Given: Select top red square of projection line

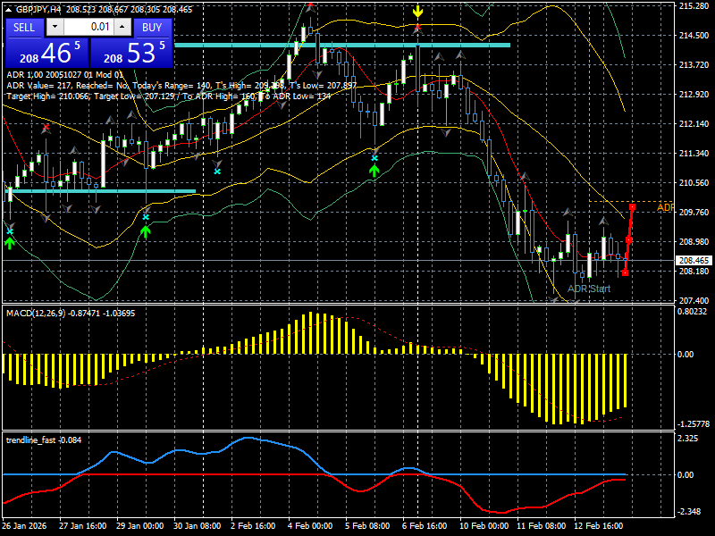Looking at the screenshot, I should pos(633,207).
